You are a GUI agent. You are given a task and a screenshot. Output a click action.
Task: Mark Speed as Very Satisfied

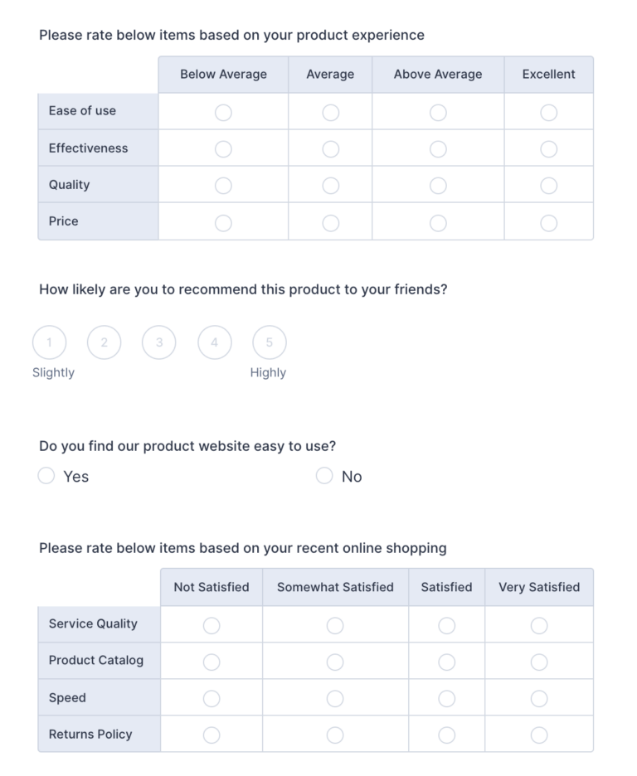pos(538,698)
